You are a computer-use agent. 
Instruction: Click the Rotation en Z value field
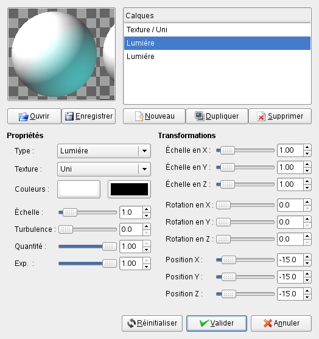tap(290, 239)
